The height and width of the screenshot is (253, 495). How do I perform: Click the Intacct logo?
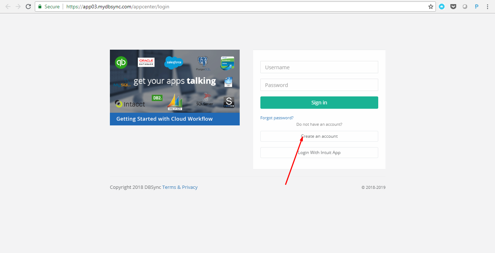pyautogui.click(x=130, y=104)
